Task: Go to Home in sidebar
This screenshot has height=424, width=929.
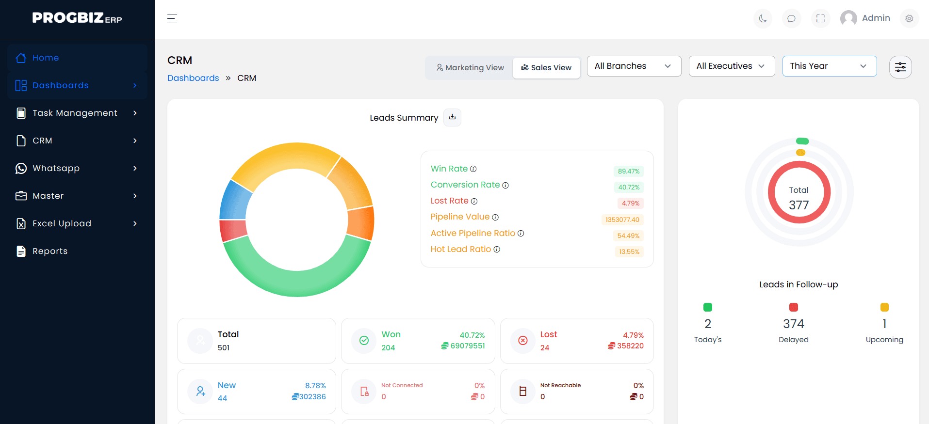Action: point(77,58)
